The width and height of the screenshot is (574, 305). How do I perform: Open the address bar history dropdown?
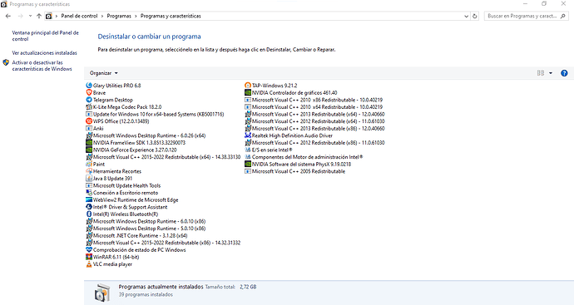click(466, 16)
